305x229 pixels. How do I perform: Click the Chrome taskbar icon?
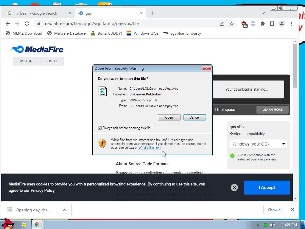(x=37, y=225)
